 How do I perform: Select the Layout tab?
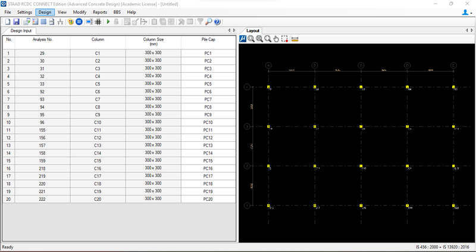tap(252, 31)
